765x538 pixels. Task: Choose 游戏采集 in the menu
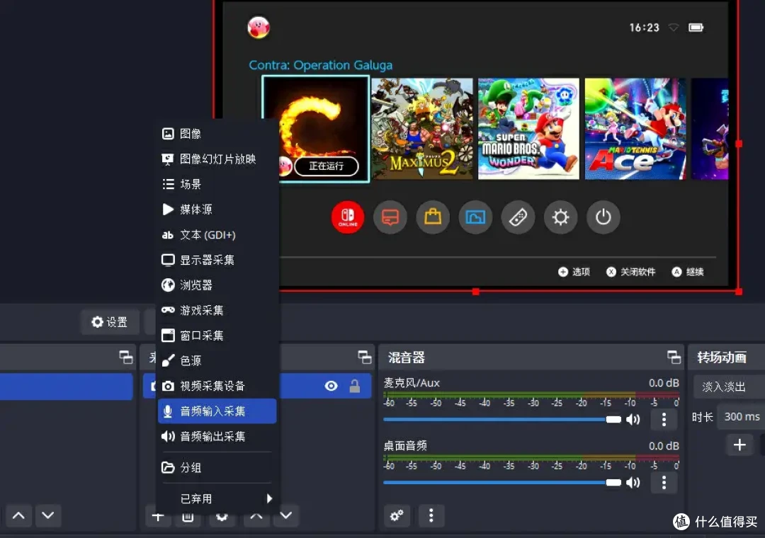click(217, 310)
